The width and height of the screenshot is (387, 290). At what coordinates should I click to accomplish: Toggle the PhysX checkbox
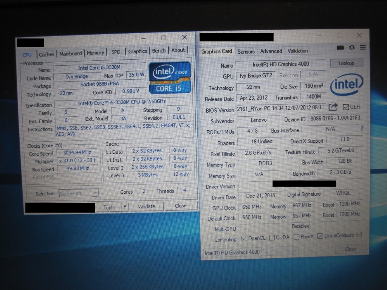[296, 237]
